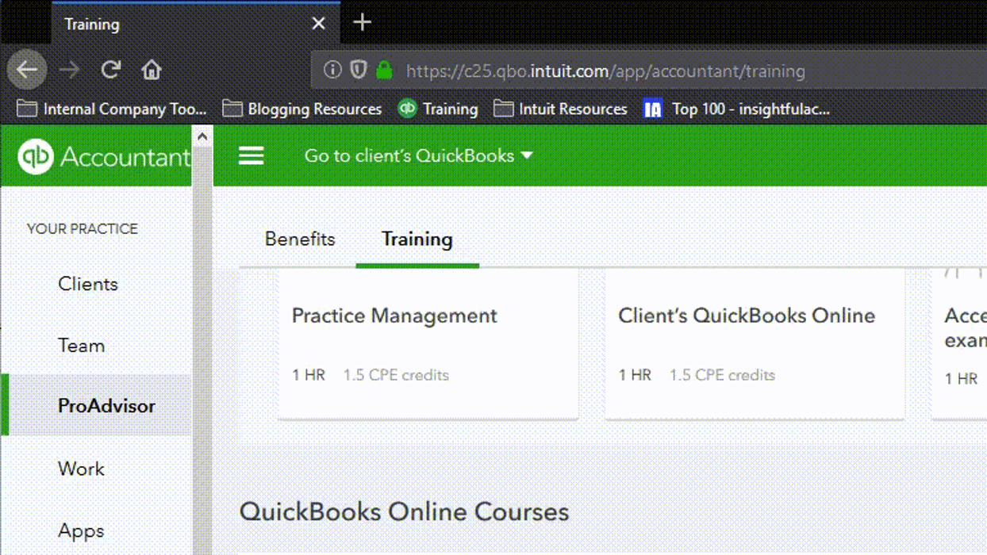Open a new browser tab with plus
987x555 pixels.
point(362,22)
